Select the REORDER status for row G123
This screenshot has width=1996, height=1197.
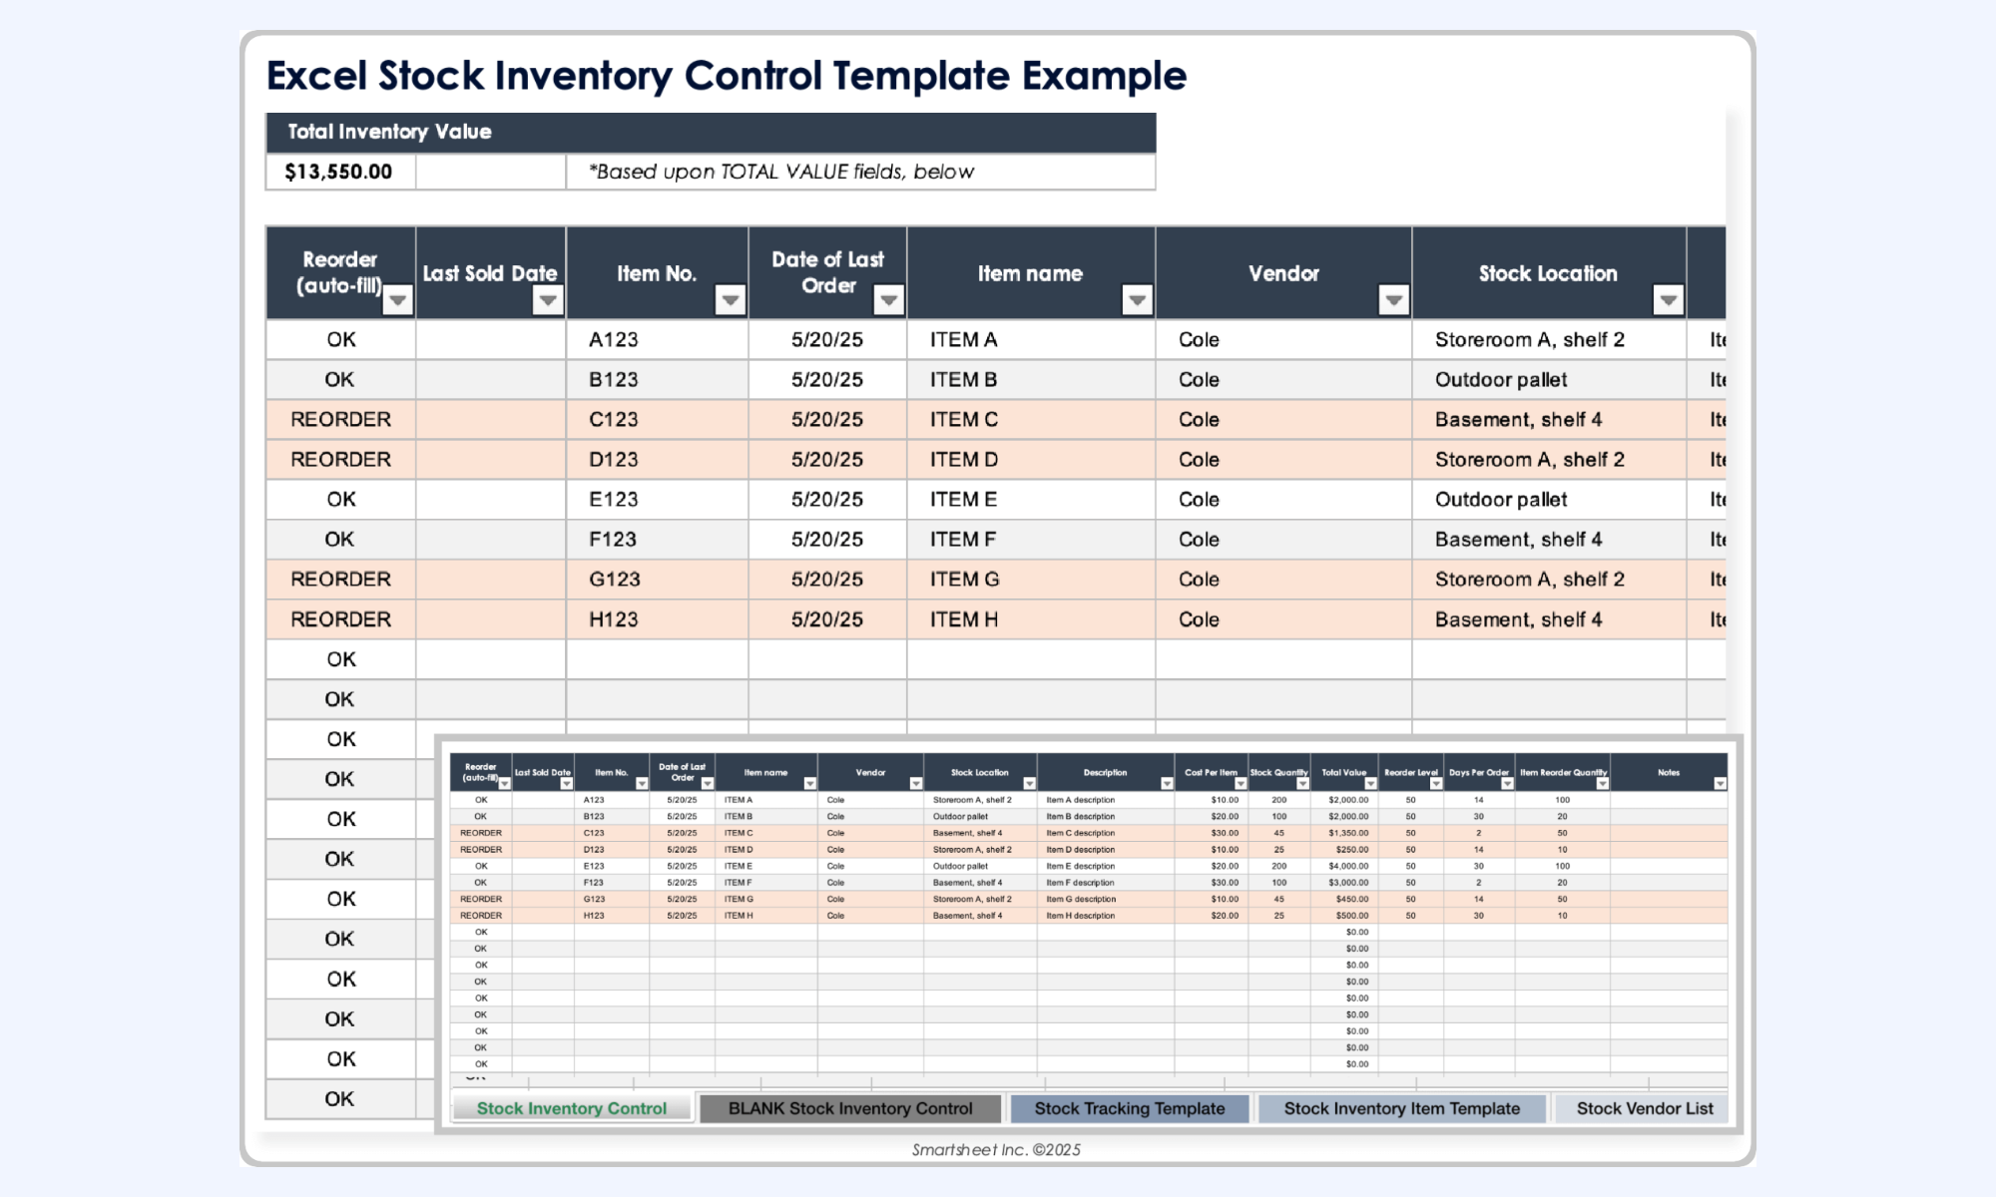340,579
